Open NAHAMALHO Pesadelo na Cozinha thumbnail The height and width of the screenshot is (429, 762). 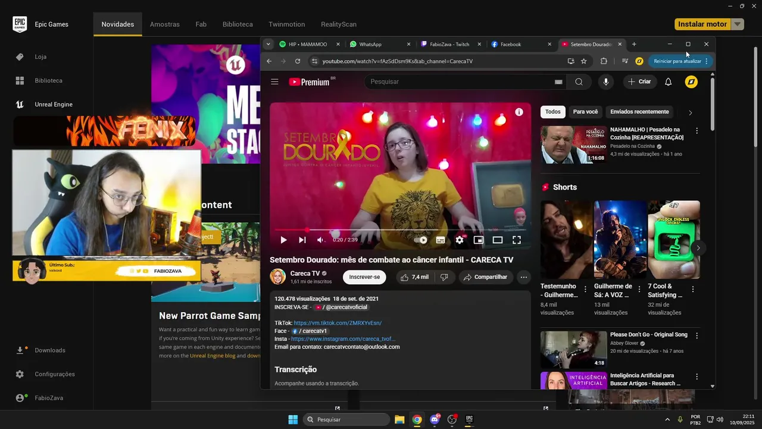[573, 144]
